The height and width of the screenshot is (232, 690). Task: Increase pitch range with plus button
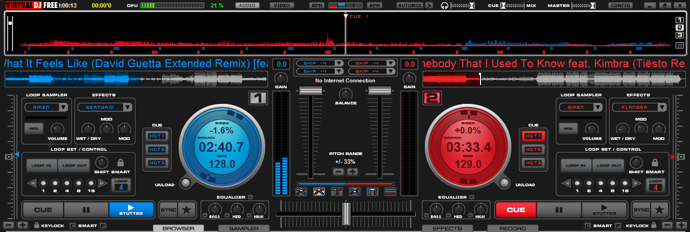point(353,172)
